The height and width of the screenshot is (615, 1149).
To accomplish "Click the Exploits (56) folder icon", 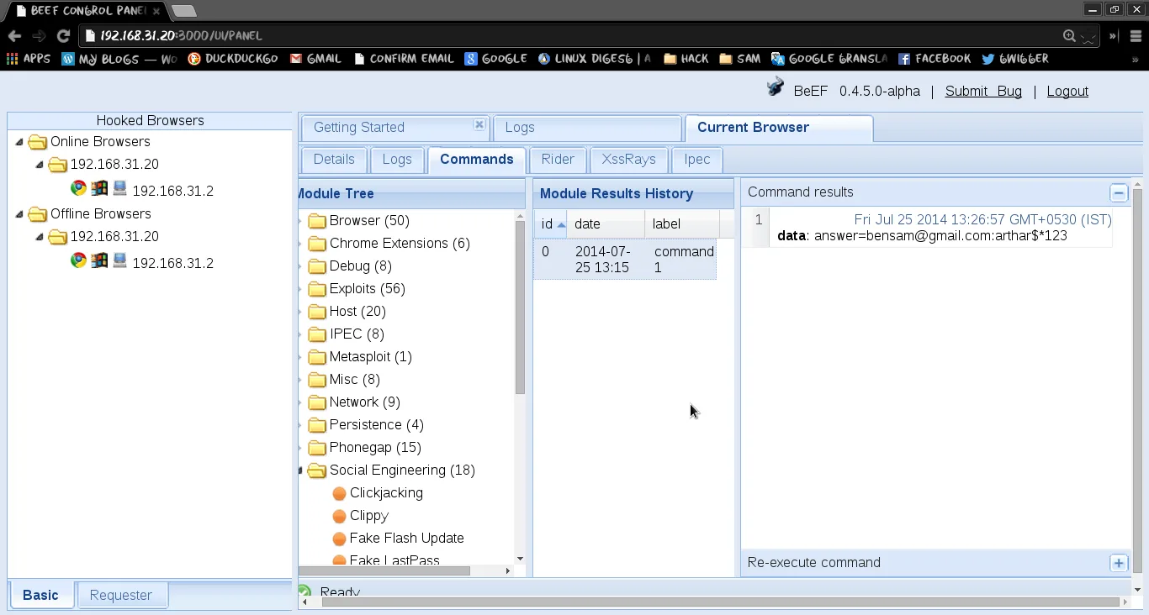I will click(x=317, y=289).
